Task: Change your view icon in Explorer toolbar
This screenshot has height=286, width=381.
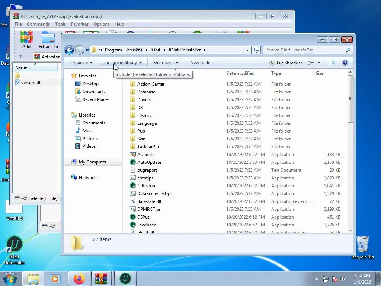Action: tap(311, 63)
